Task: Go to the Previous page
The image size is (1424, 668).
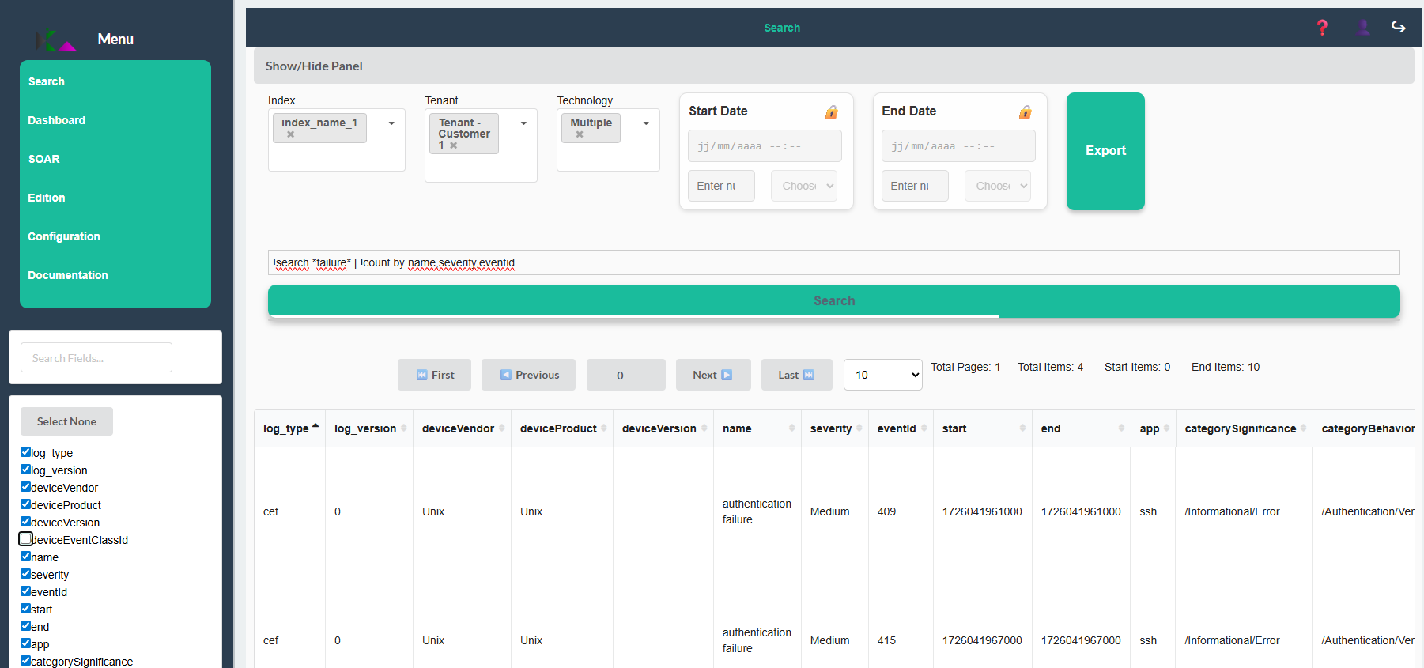Action: pyautogui.click(x=528, y=375)
